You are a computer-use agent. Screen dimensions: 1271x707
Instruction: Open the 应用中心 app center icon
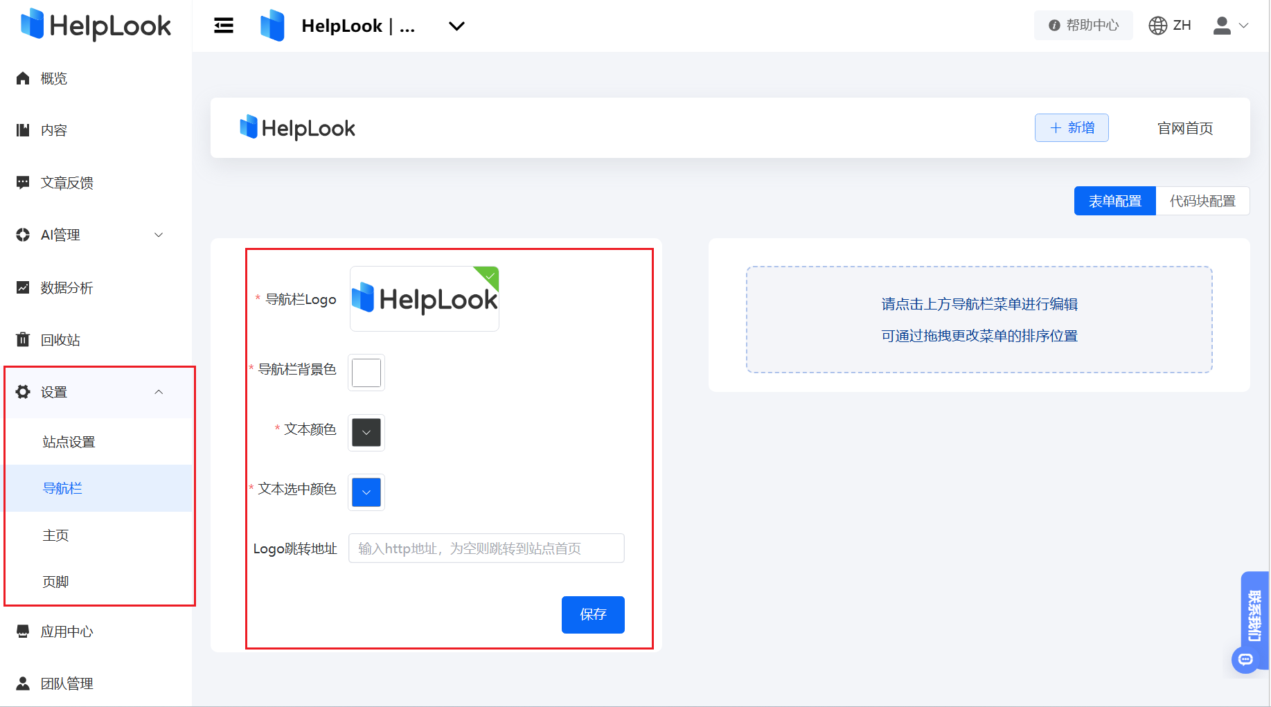click(x=23, y=631)
